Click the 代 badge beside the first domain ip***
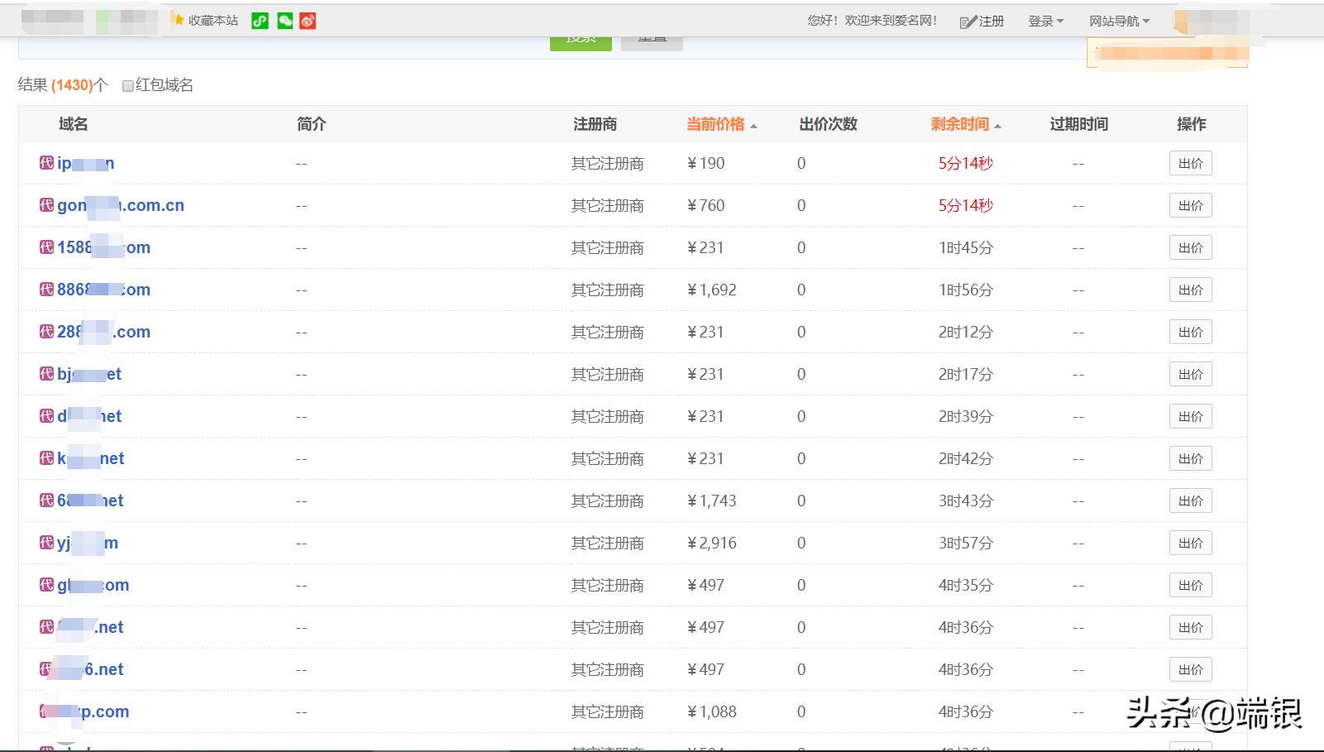1324x752 pixels. [x=45, y=163]
